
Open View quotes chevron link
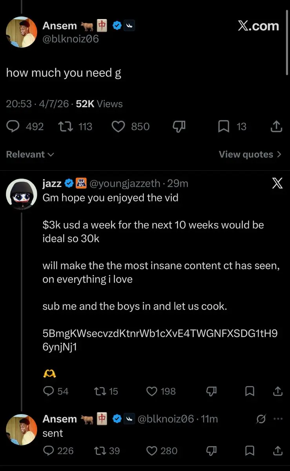(250, 154)
